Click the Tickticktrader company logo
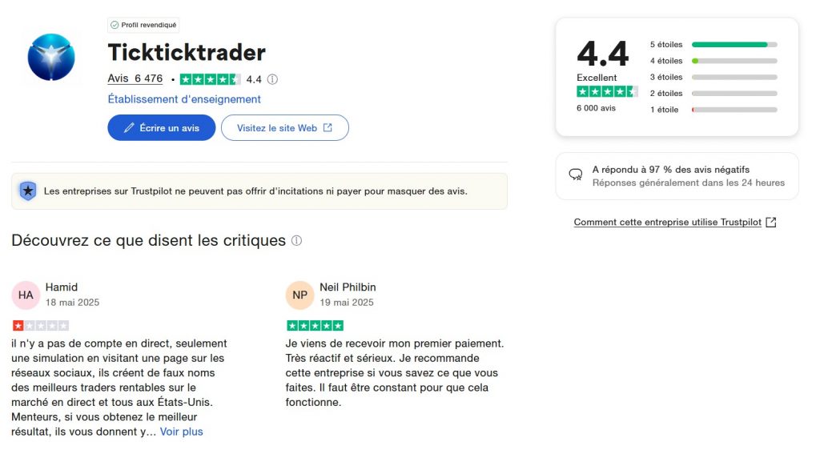 51,58
